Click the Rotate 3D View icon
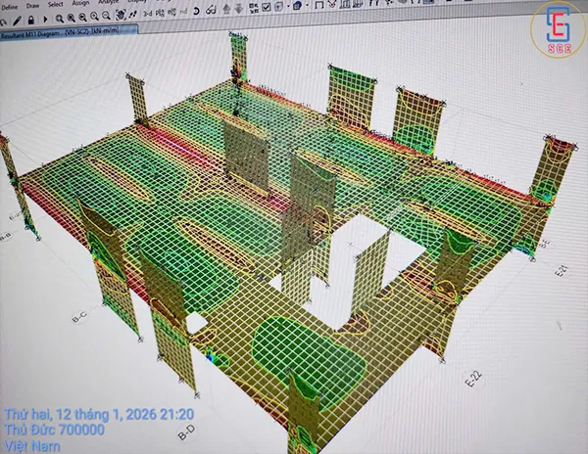Screen dimensions: 588x454 pos(196,11)
